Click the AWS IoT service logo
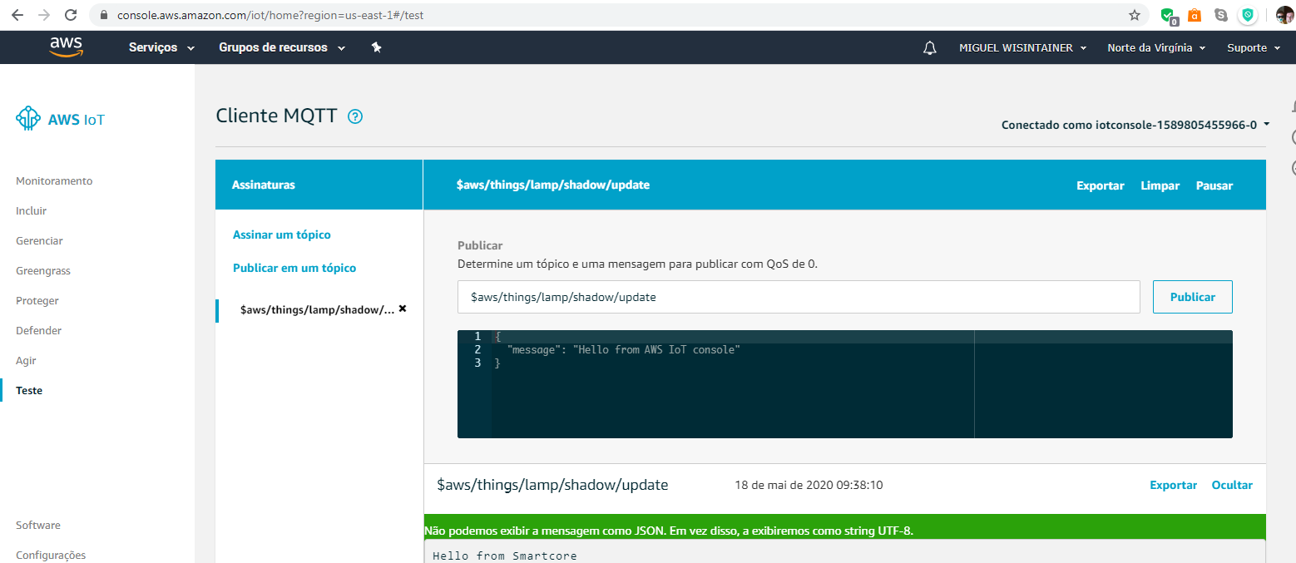The width and height of the screenshot is (1296, 563). 61,119
